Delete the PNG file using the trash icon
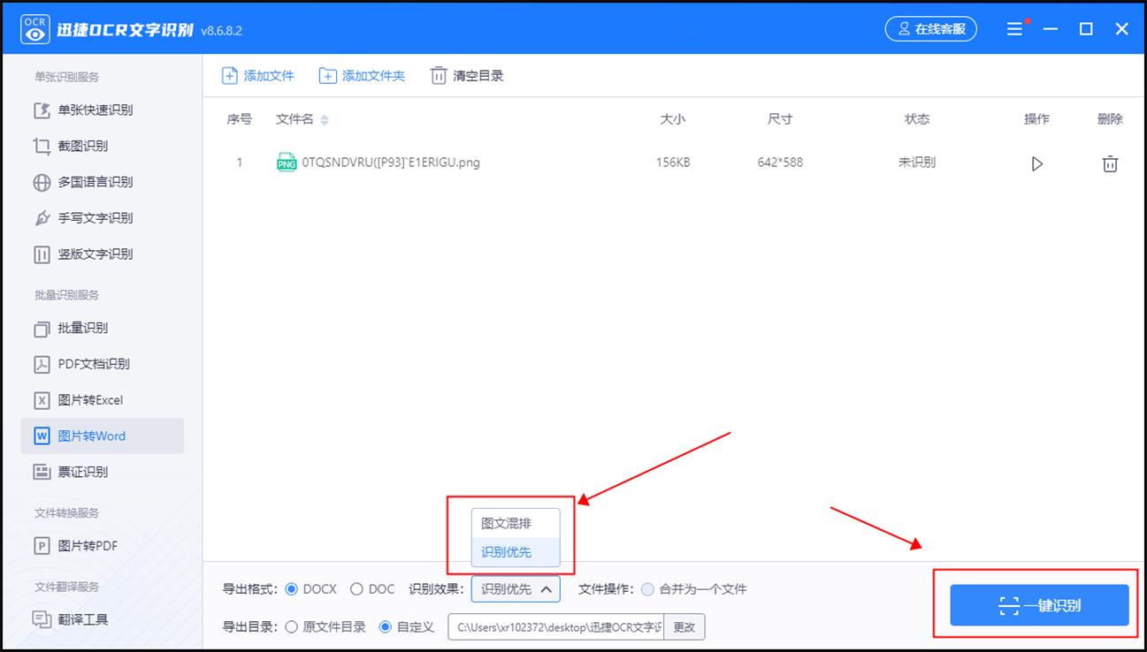This screenshot has height=652, width=1147. [x=1109, y=163]
